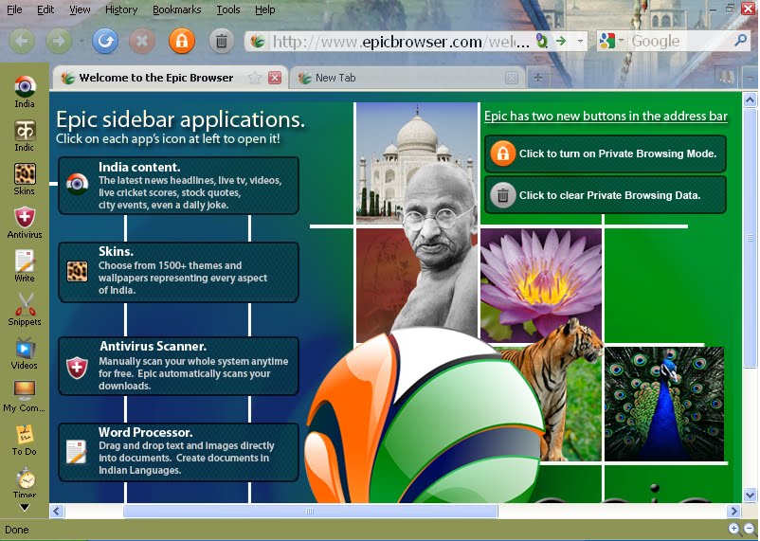
Task: Open the Tools menu
Action: (228, 9)
